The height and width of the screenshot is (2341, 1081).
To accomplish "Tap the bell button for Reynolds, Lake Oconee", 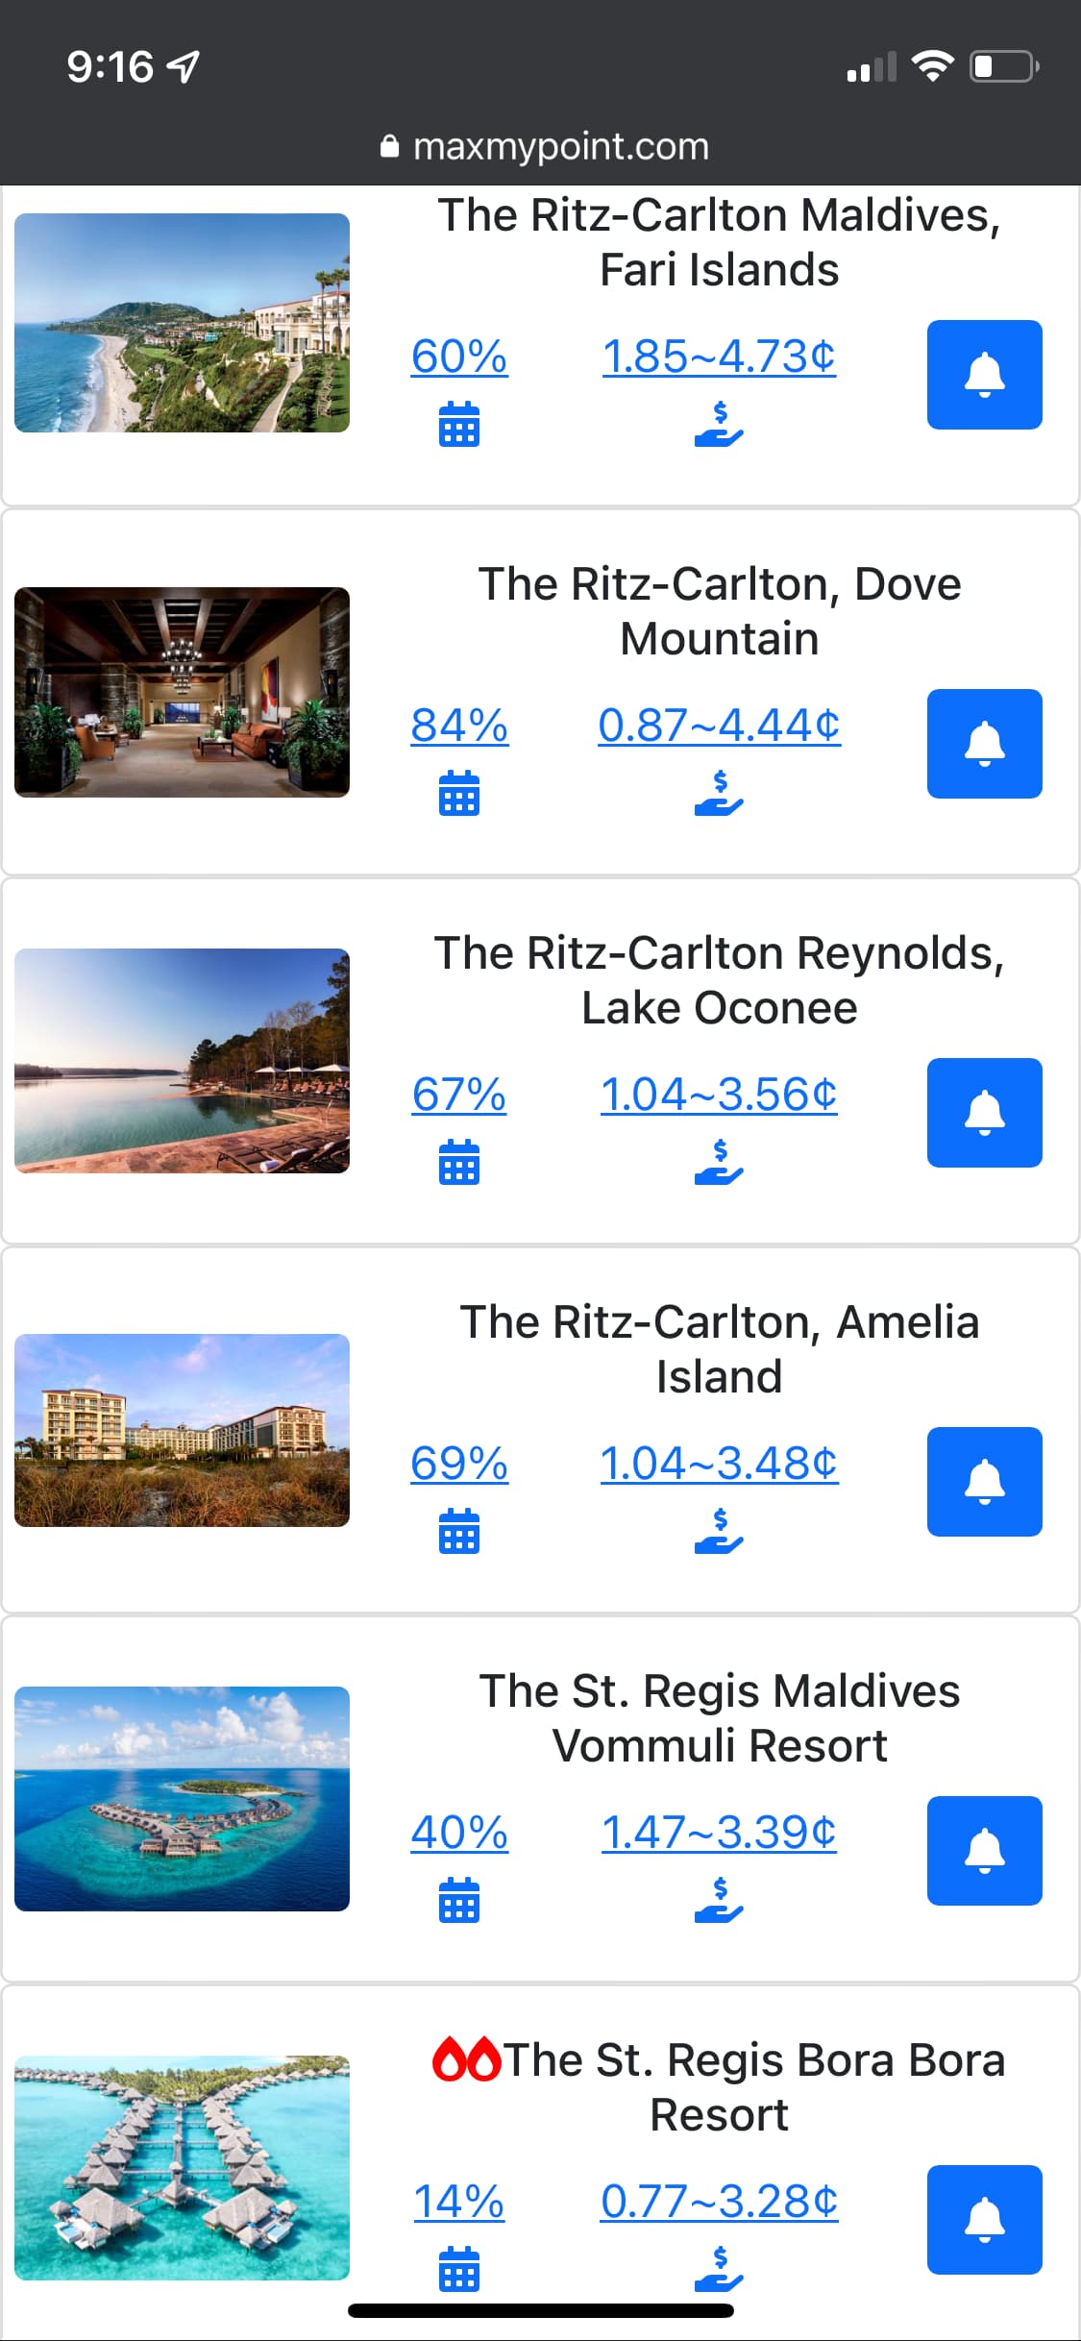I will click(x=984, y=1113).
